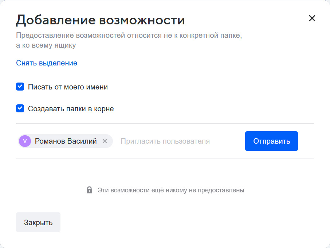
Task: Click the а ко всему ящику text
Action: (x=46, y=45)
